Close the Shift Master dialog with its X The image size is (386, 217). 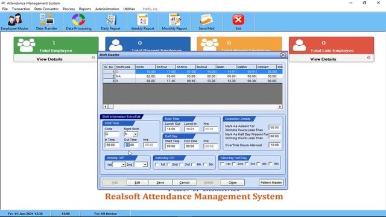pos(283,55)
